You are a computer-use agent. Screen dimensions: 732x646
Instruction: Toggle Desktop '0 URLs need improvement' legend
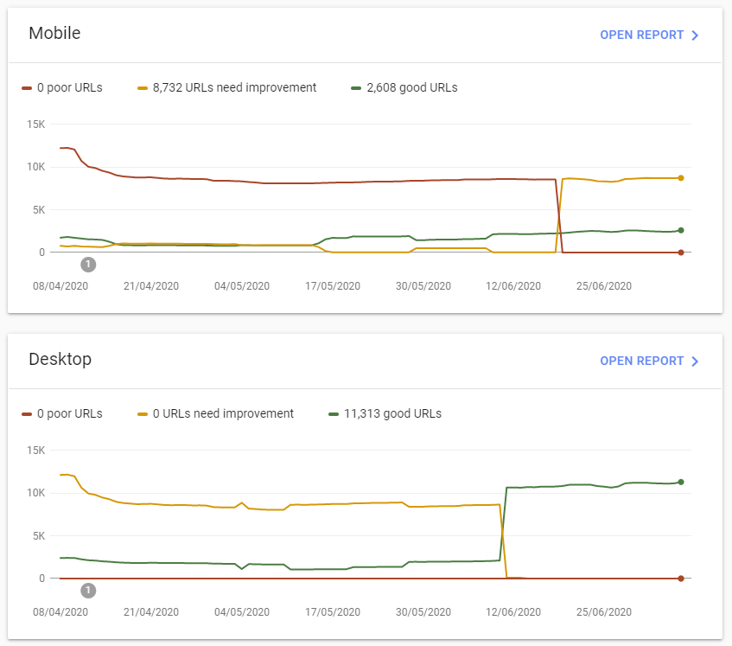point(215,413)
